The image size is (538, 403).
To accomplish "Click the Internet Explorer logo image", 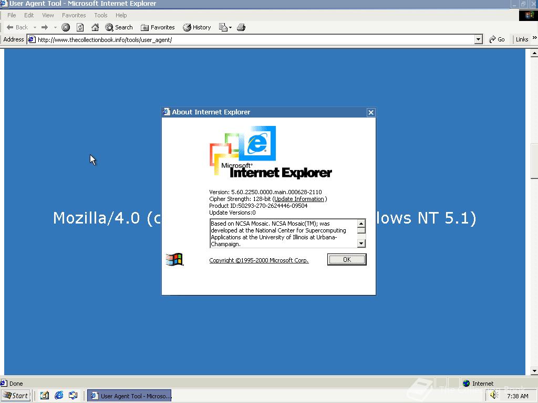I will 271,152.
